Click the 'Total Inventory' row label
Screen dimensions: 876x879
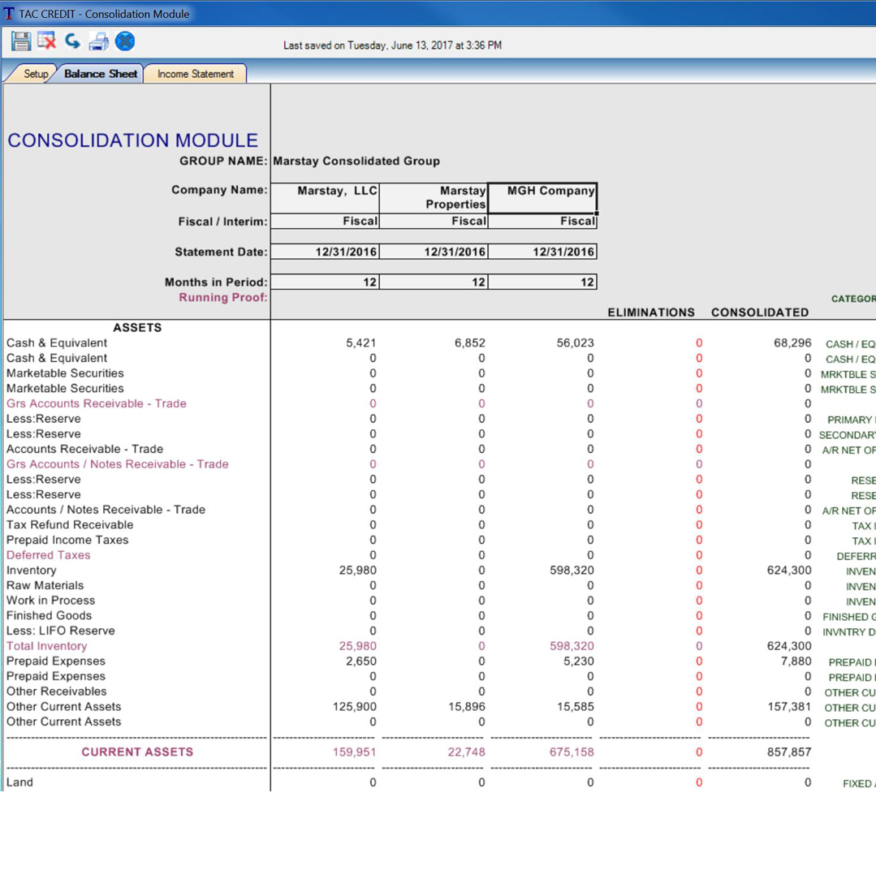click(x=46, y=646)
